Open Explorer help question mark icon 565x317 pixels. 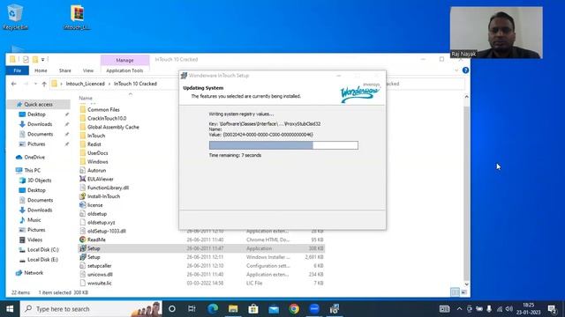[x=465, y=70]
